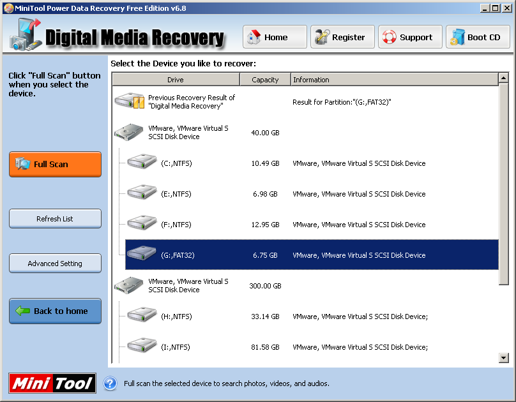Minimize the MiniTool window

click(x=484, y=8)
